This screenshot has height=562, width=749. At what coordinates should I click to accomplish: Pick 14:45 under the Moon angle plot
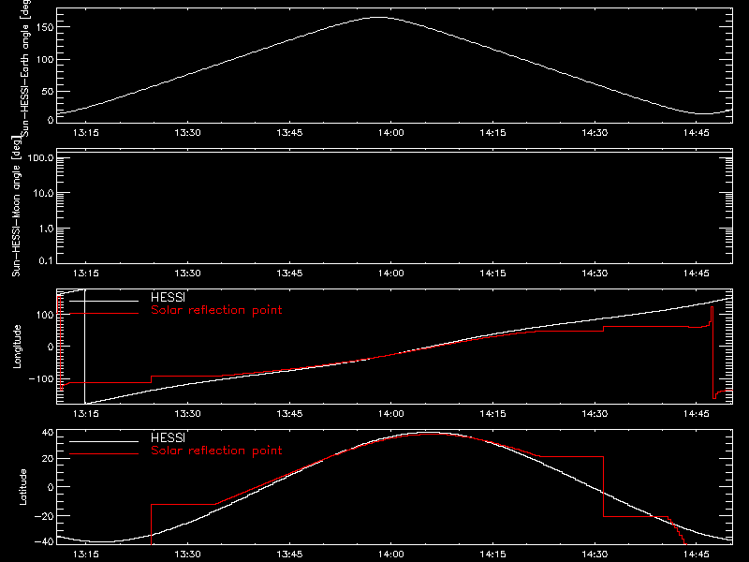click(x=697, y=274)
